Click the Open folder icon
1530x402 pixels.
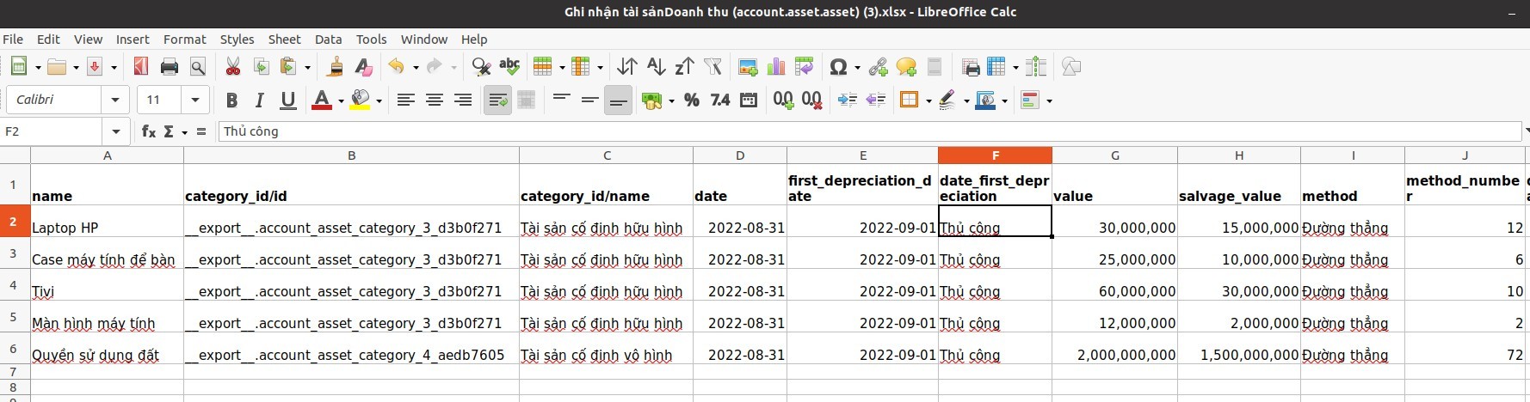pyautogui.click(x=58, y=67)
